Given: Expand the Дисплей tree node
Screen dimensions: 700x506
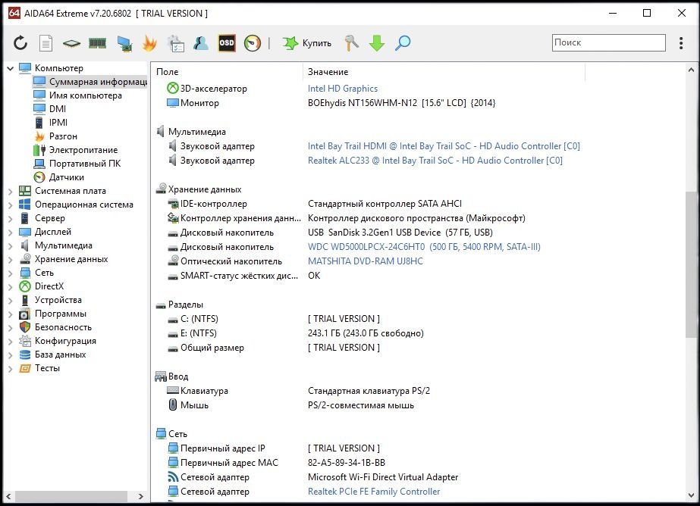Looking at the screenshot, I should pyautogui.click(x=11, y=233).
